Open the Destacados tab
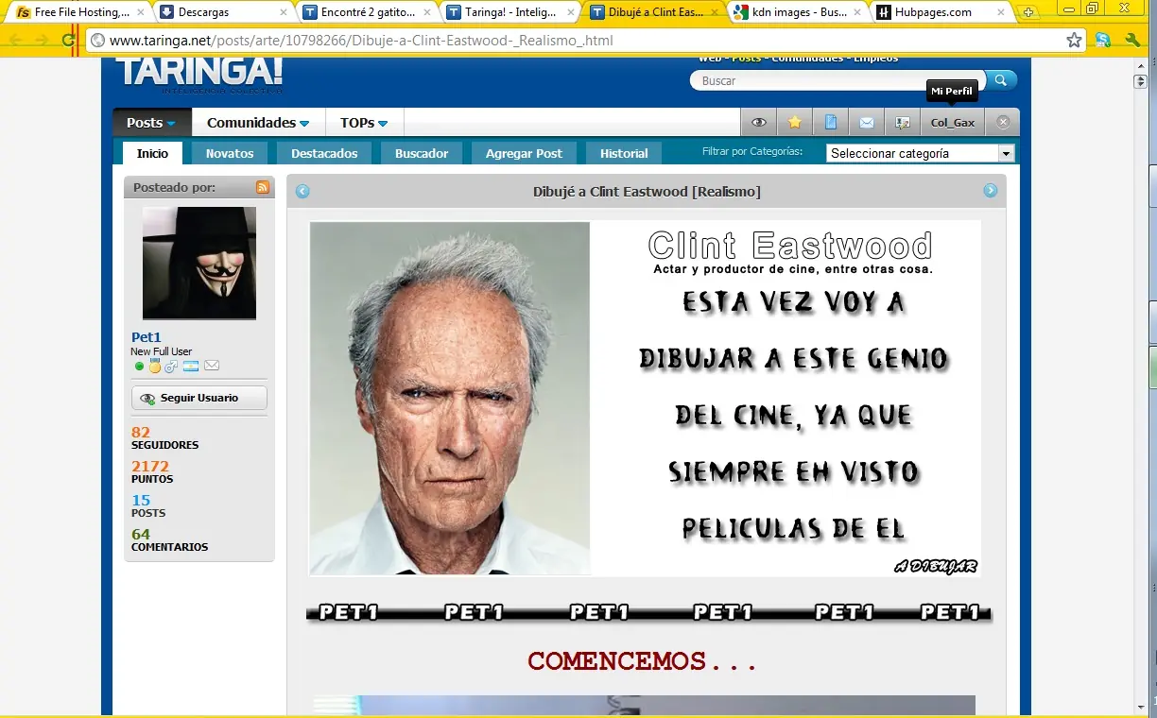Image resolution: width=1157 pixels, height=718 pixels. pyautogui.click(x=324, y=153)
